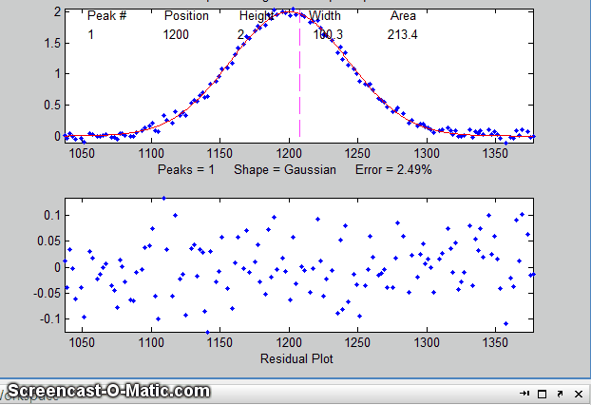This screenshot has height=405, width=591.
Task: Click the minimize panel arrow icon
Action: [524, 394]
